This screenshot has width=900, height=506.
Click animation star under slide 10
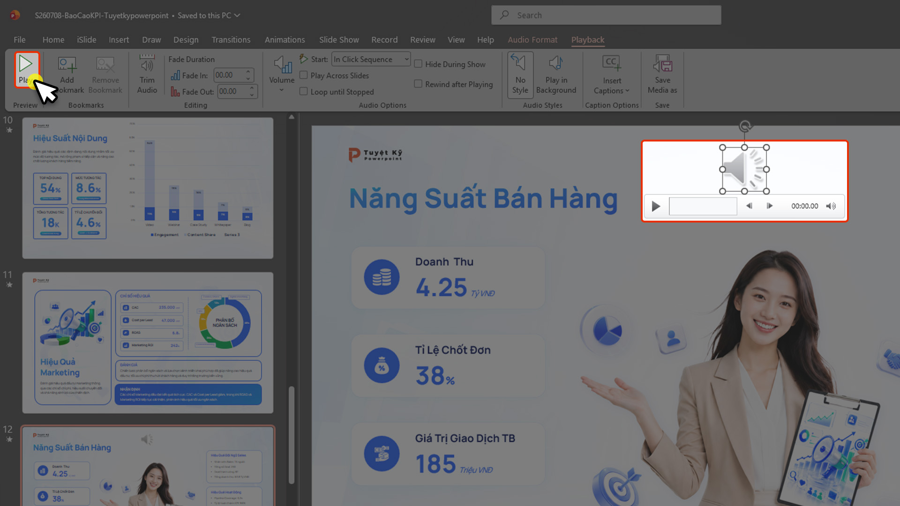coord(9,130)
